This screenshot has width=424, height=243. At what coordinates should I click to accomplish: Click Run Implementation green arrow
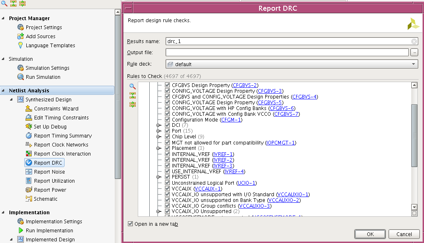(x=21, y=230)
